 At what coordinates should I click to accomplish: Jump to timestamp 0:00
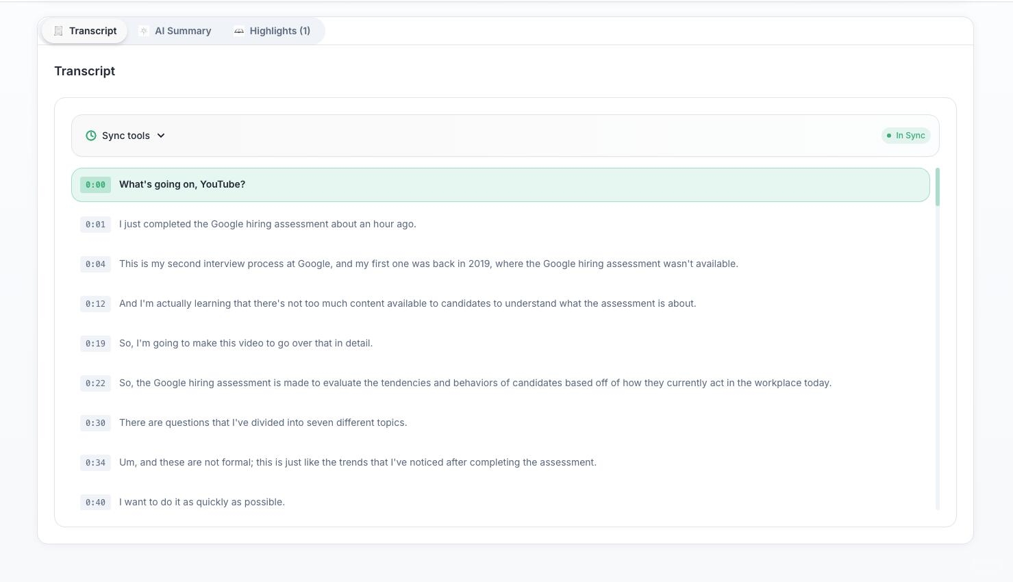[95, 185]
